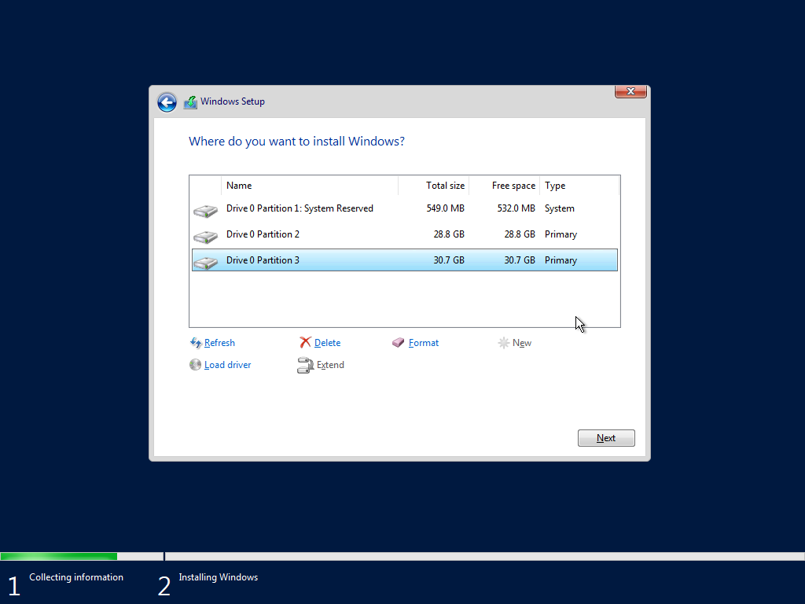Click the Load driver link
The image size is (805, 604).
(227, 364)
